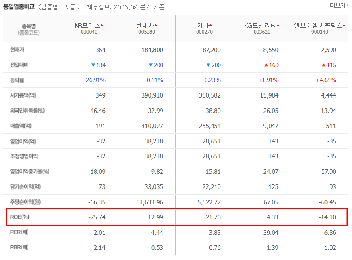Click the 동일업종비교 heading
Image resolution: width=352 pixels, height=260 pixels.
pyautogui.click(x=19, y=7)
